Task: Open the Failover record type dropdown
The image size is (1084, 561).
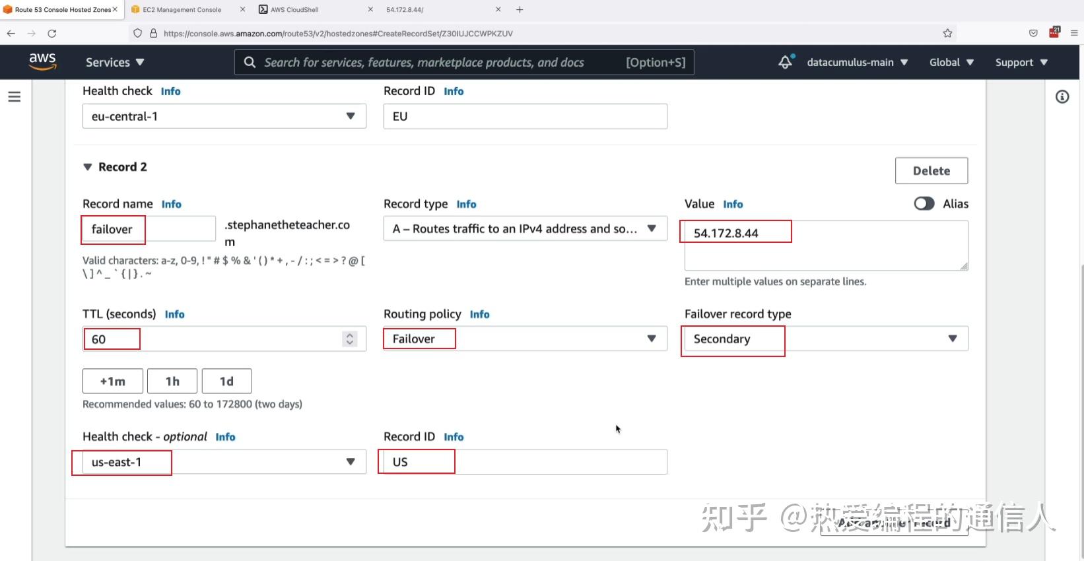Action: [x=827, y=339]
